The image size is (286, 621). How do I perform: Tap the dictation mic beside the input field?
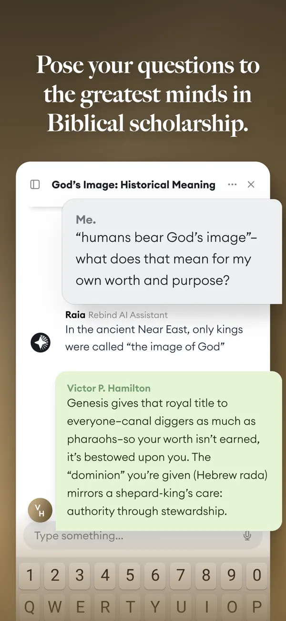click(247, 535)
